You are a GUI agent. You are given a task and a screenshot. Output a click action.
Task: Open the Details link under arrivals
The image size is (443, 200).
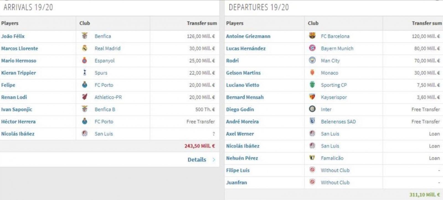pos(197,160)
